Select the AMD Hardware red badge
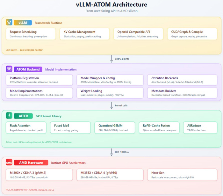This screenshot has width=223, height=196. point(31,163)
